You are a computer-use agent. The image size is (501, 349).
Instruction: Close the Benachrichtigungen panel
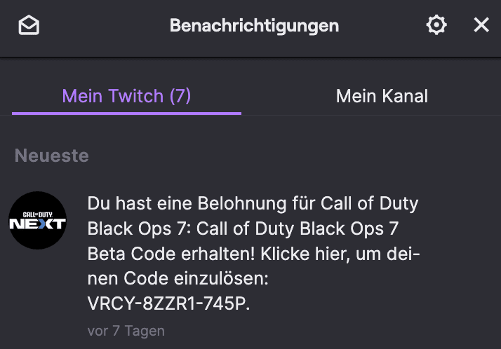pyautogui.click(x=481, y=26)
